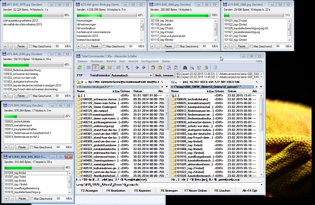Image resolution: width=315 pixels, height=205 pixels.
Task: Click the back arrow in Total Commander toolbar
Action: (137, 68)
